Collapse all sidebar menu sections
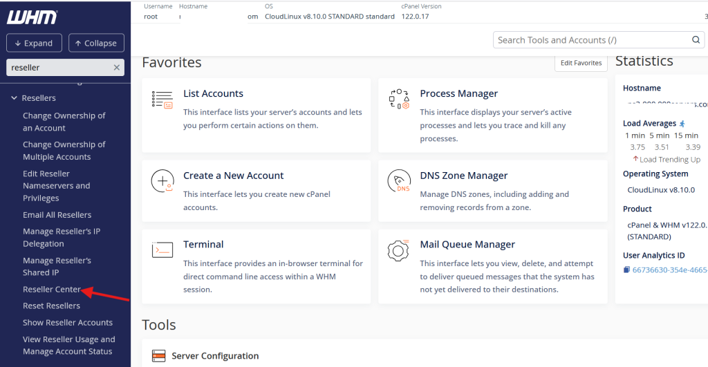 tap(96, 43)
